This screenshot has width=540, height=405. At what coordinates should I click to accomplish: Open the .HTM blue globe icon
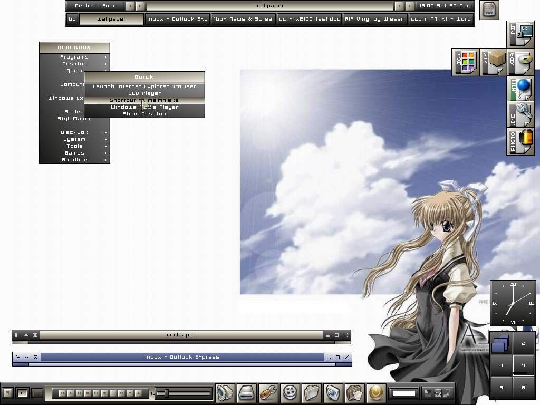point(520,89)
